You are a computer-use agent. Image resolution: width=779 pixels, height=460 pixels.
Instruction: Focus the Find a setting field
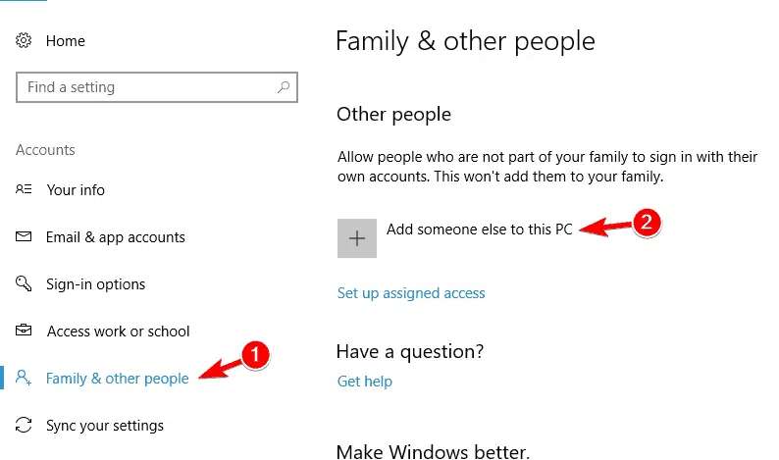[157, 87]
